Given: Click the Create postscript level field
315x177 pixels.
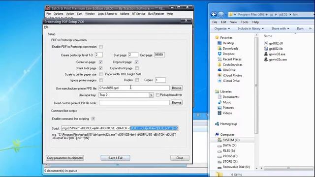Looking at the screenshot, I should [x=98, y=55].
